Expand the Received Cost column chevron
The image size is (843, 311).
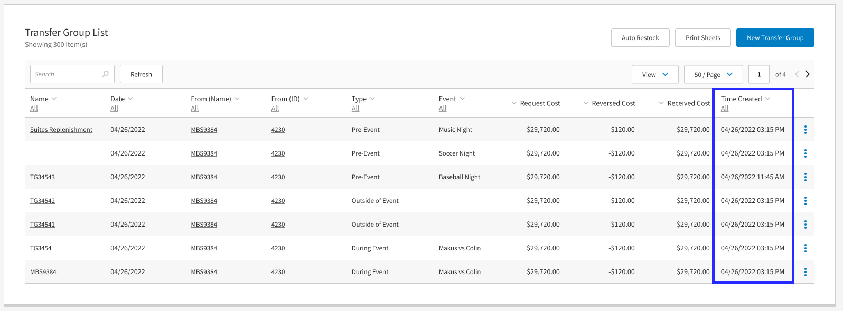pyautogui.click(x=661, y=103)
